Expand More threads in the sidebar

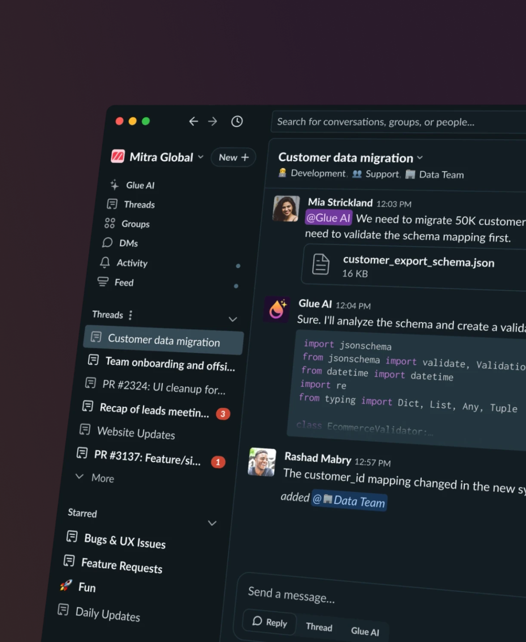tap(95, 477)
